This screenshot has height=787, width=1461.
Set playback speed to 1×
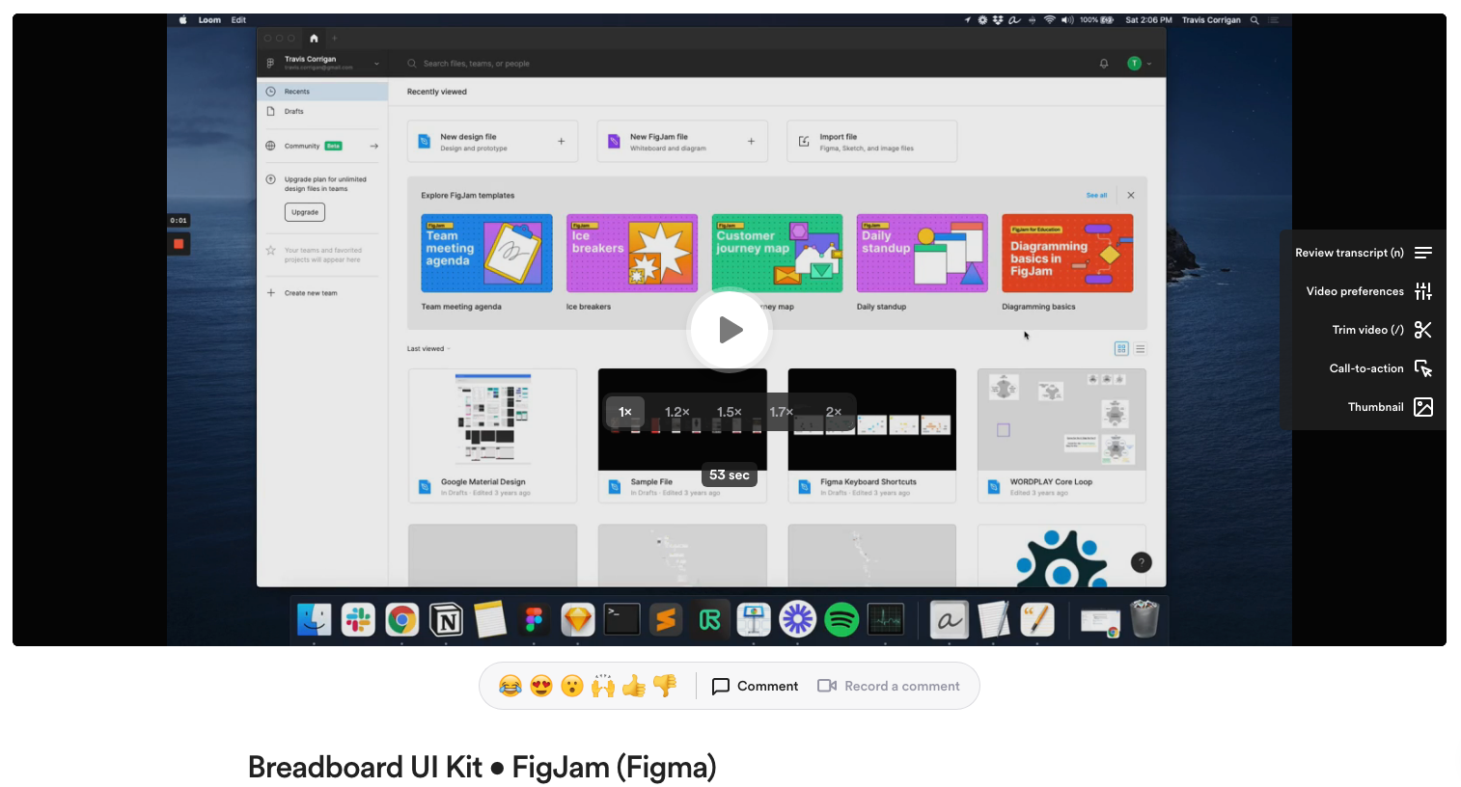click(x=625, y=412)
